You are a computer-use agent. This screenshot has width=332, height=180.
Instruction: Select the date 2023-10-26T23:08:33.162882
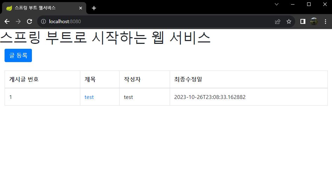[x=210, y=97]
